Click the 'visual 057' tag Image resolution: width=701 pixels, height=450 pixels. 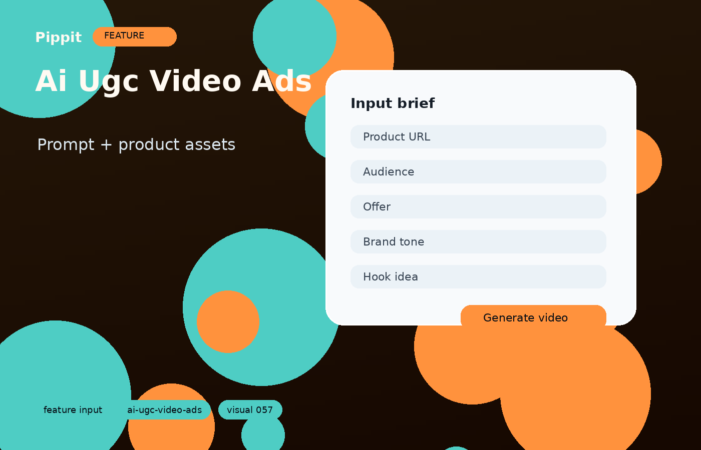pyautogui.click(x=250, y=409)
